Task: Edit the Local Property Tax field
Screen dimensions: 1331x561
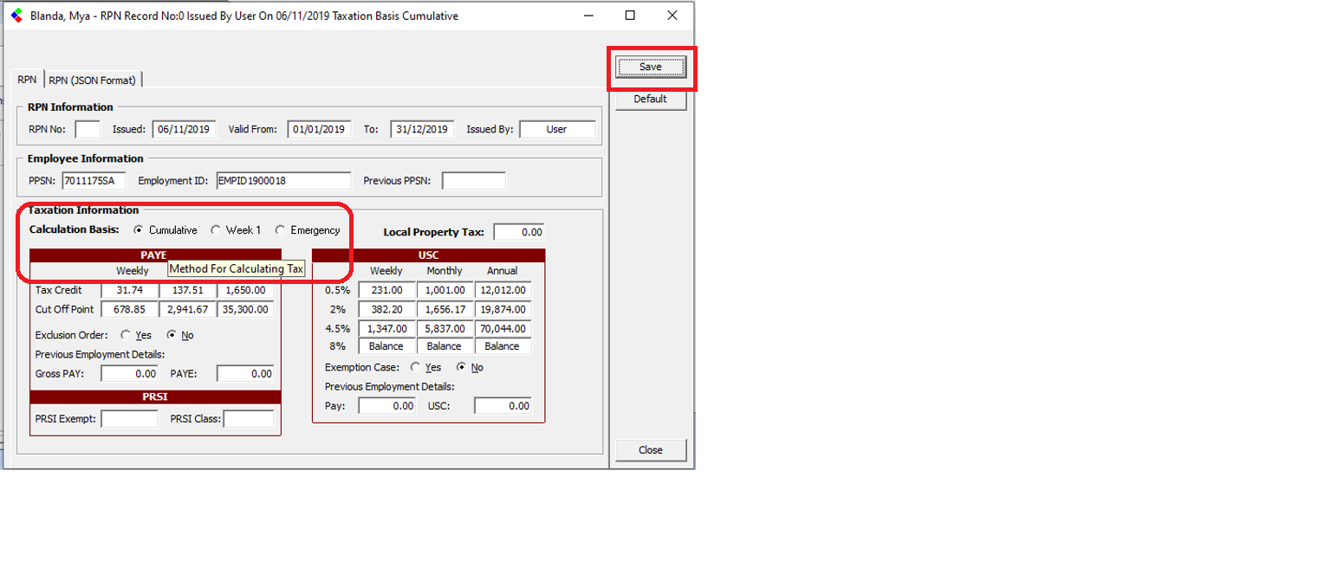Action: pyautogui.click(x=518, y=232)
